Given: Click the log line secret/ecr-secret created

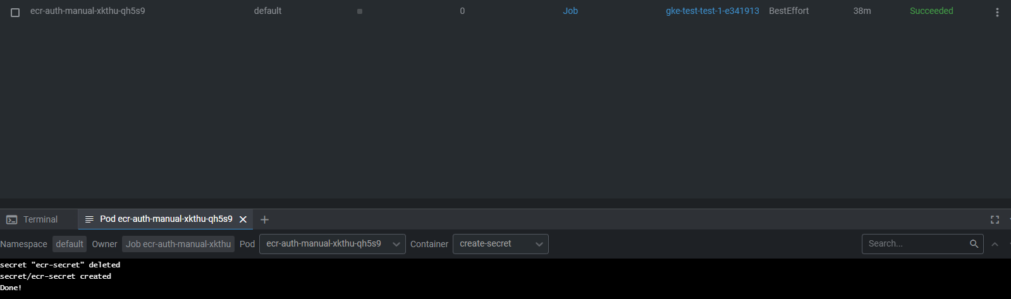Looking at the screenshot, I should point(56,276).
